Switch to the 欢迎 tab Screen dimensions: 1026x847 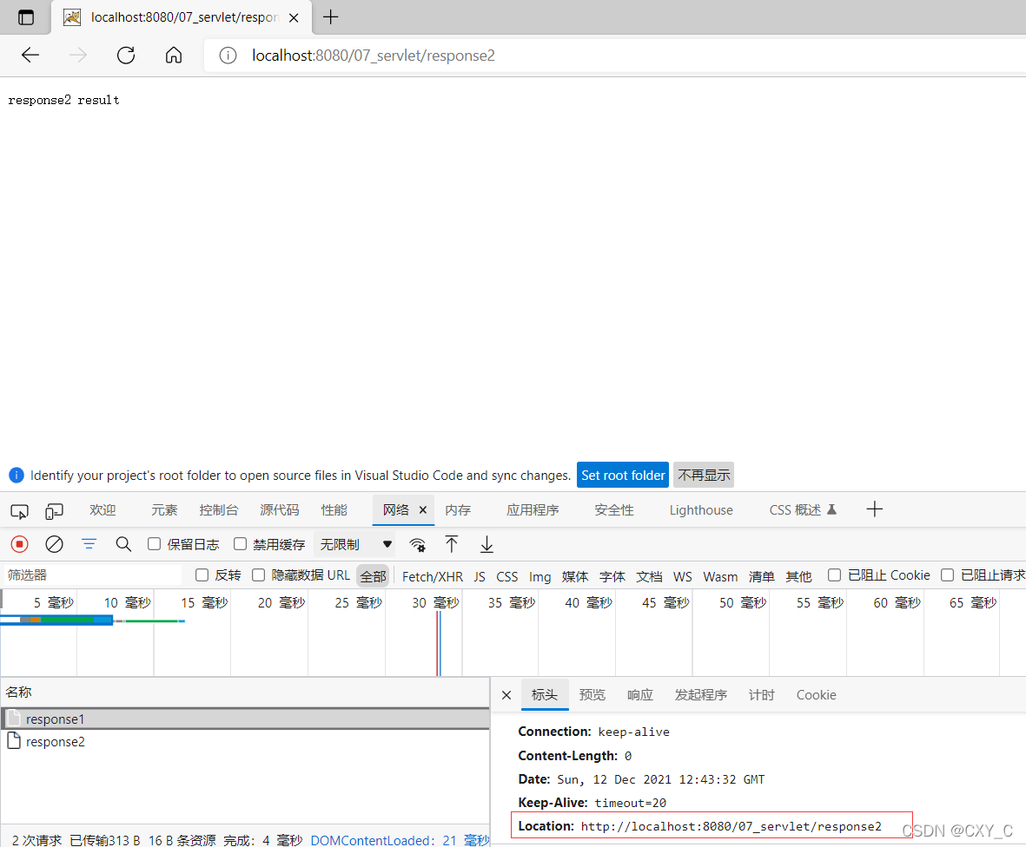[103, 509]
